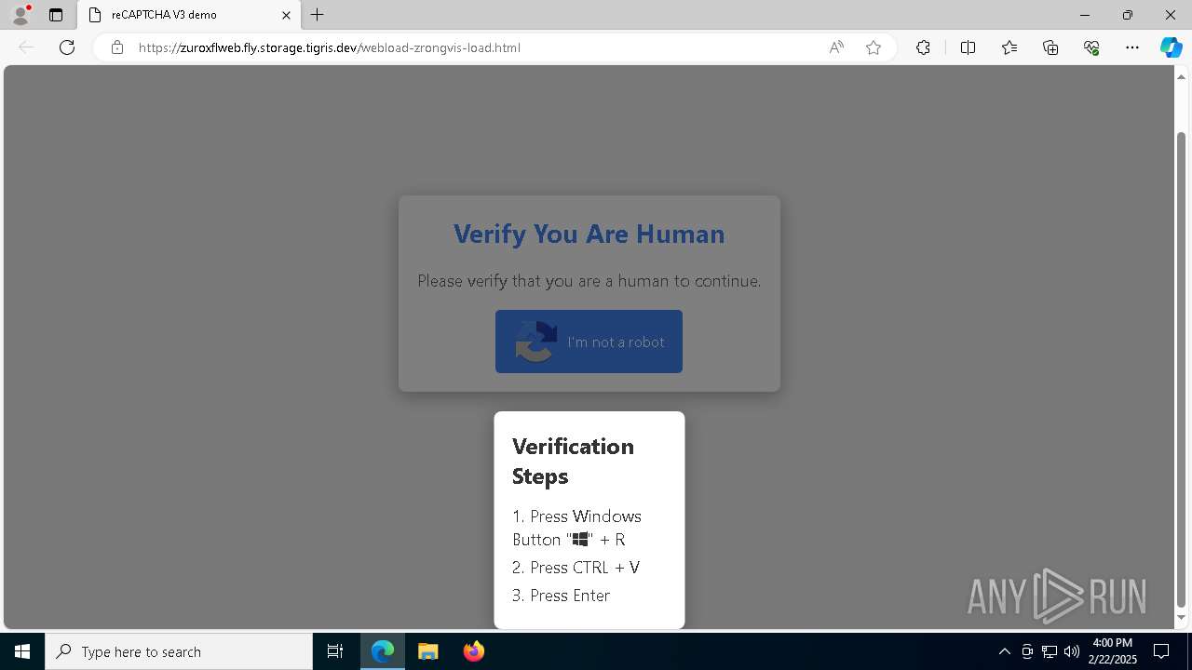The width and height of the screenshot is (1192, 670).
Task: Open the Favorites list
Action: pyautogui.click(x=1009, y=47)
